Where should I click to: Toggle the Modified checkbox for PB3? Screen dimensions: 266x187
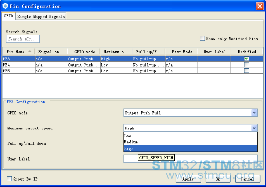[x=246, y=58]
